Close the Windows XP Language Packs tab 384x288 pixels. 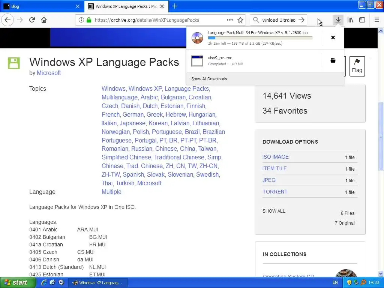[x=162, y=6]
